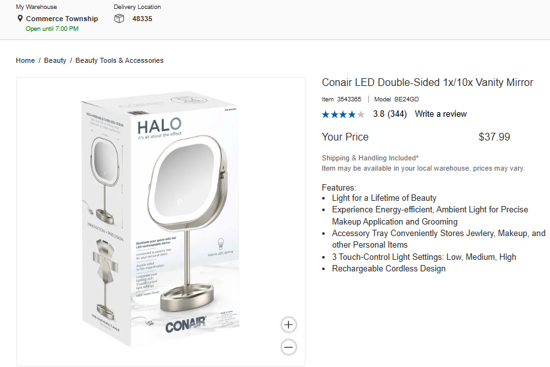Open the 344 reviews count
550x367 pixels.
(x=397, y=114)
